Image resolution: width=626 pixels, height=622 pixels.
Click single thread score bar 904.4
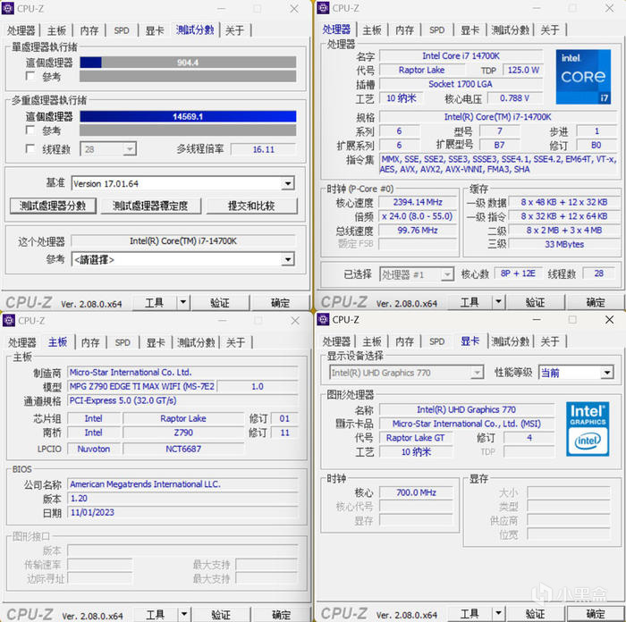tap(188, 63)
